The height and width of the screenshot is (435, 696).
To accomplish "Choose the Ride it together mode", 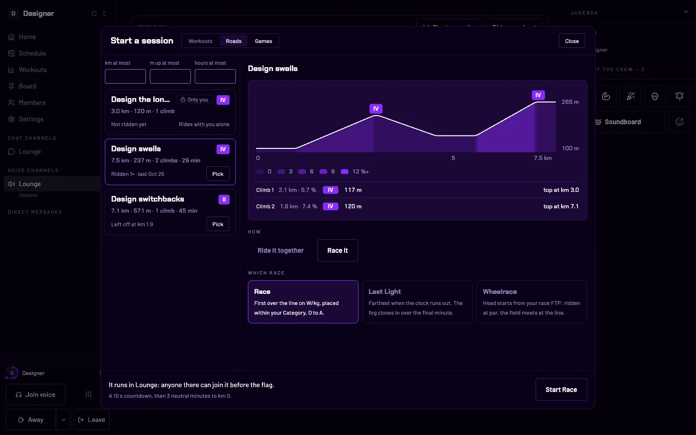I will (x=281, y=250).
